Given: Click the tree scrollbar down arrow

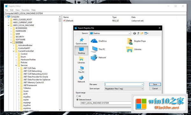Looking at the screenshot, I should click(x=60, y=110).
